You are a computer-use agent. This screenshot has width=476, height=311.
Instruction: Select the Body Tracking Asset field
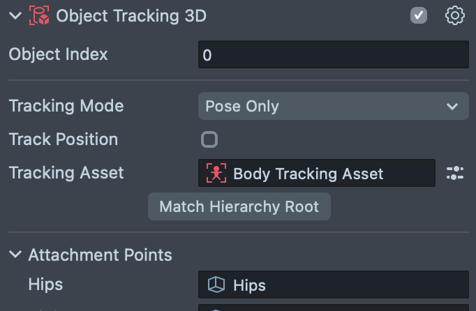pyautogui.click(x=316, y=174)
